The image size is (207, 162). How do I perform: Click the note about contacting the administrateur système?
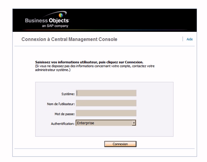[92, 67]
